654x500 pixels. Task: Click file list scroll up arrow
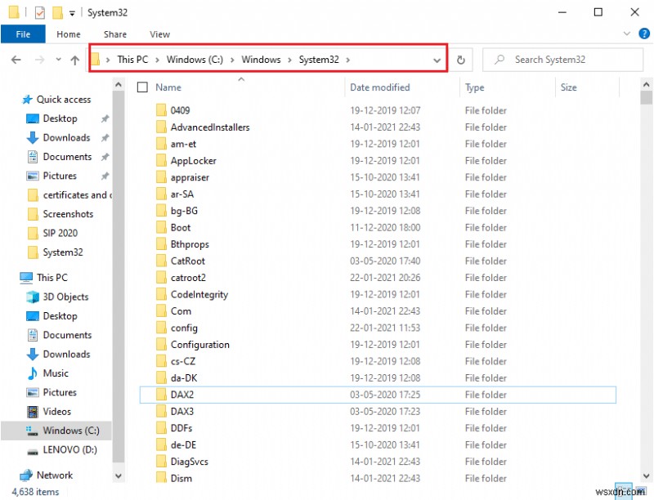(646, 85)
